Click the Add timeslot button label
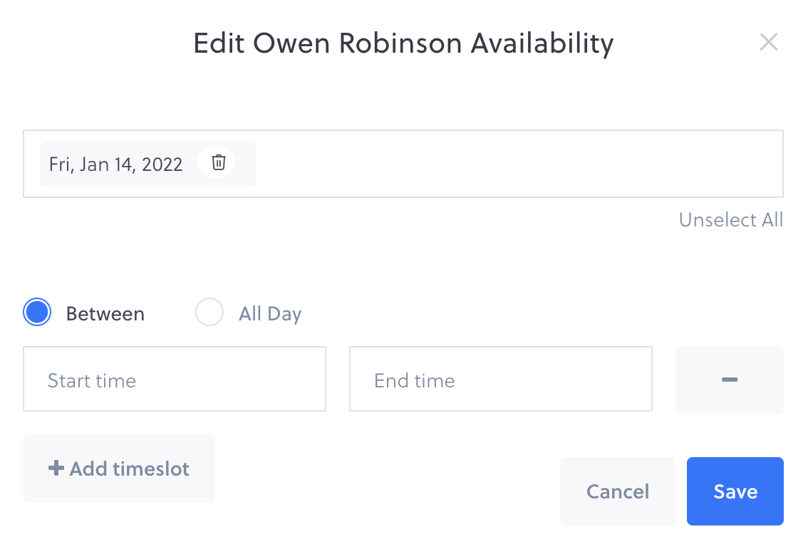808x544 pixels. coord(129,469)
